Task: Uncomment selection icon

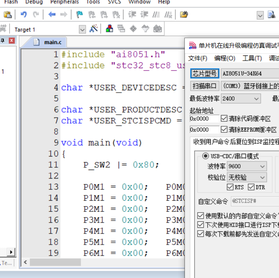Action: [168, 14]
